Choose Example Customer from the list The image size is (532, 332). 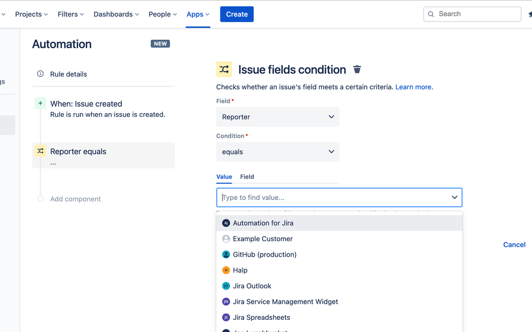(x=339, y=239)
